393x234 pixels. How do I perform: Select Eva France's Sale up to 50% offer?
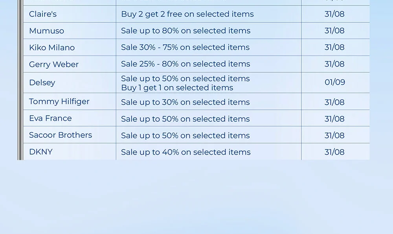tap(185, 119)
